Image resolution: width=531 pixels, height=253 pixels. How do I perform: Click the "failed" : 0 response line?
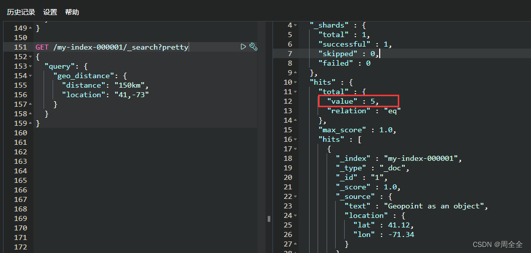coord(344,63)
